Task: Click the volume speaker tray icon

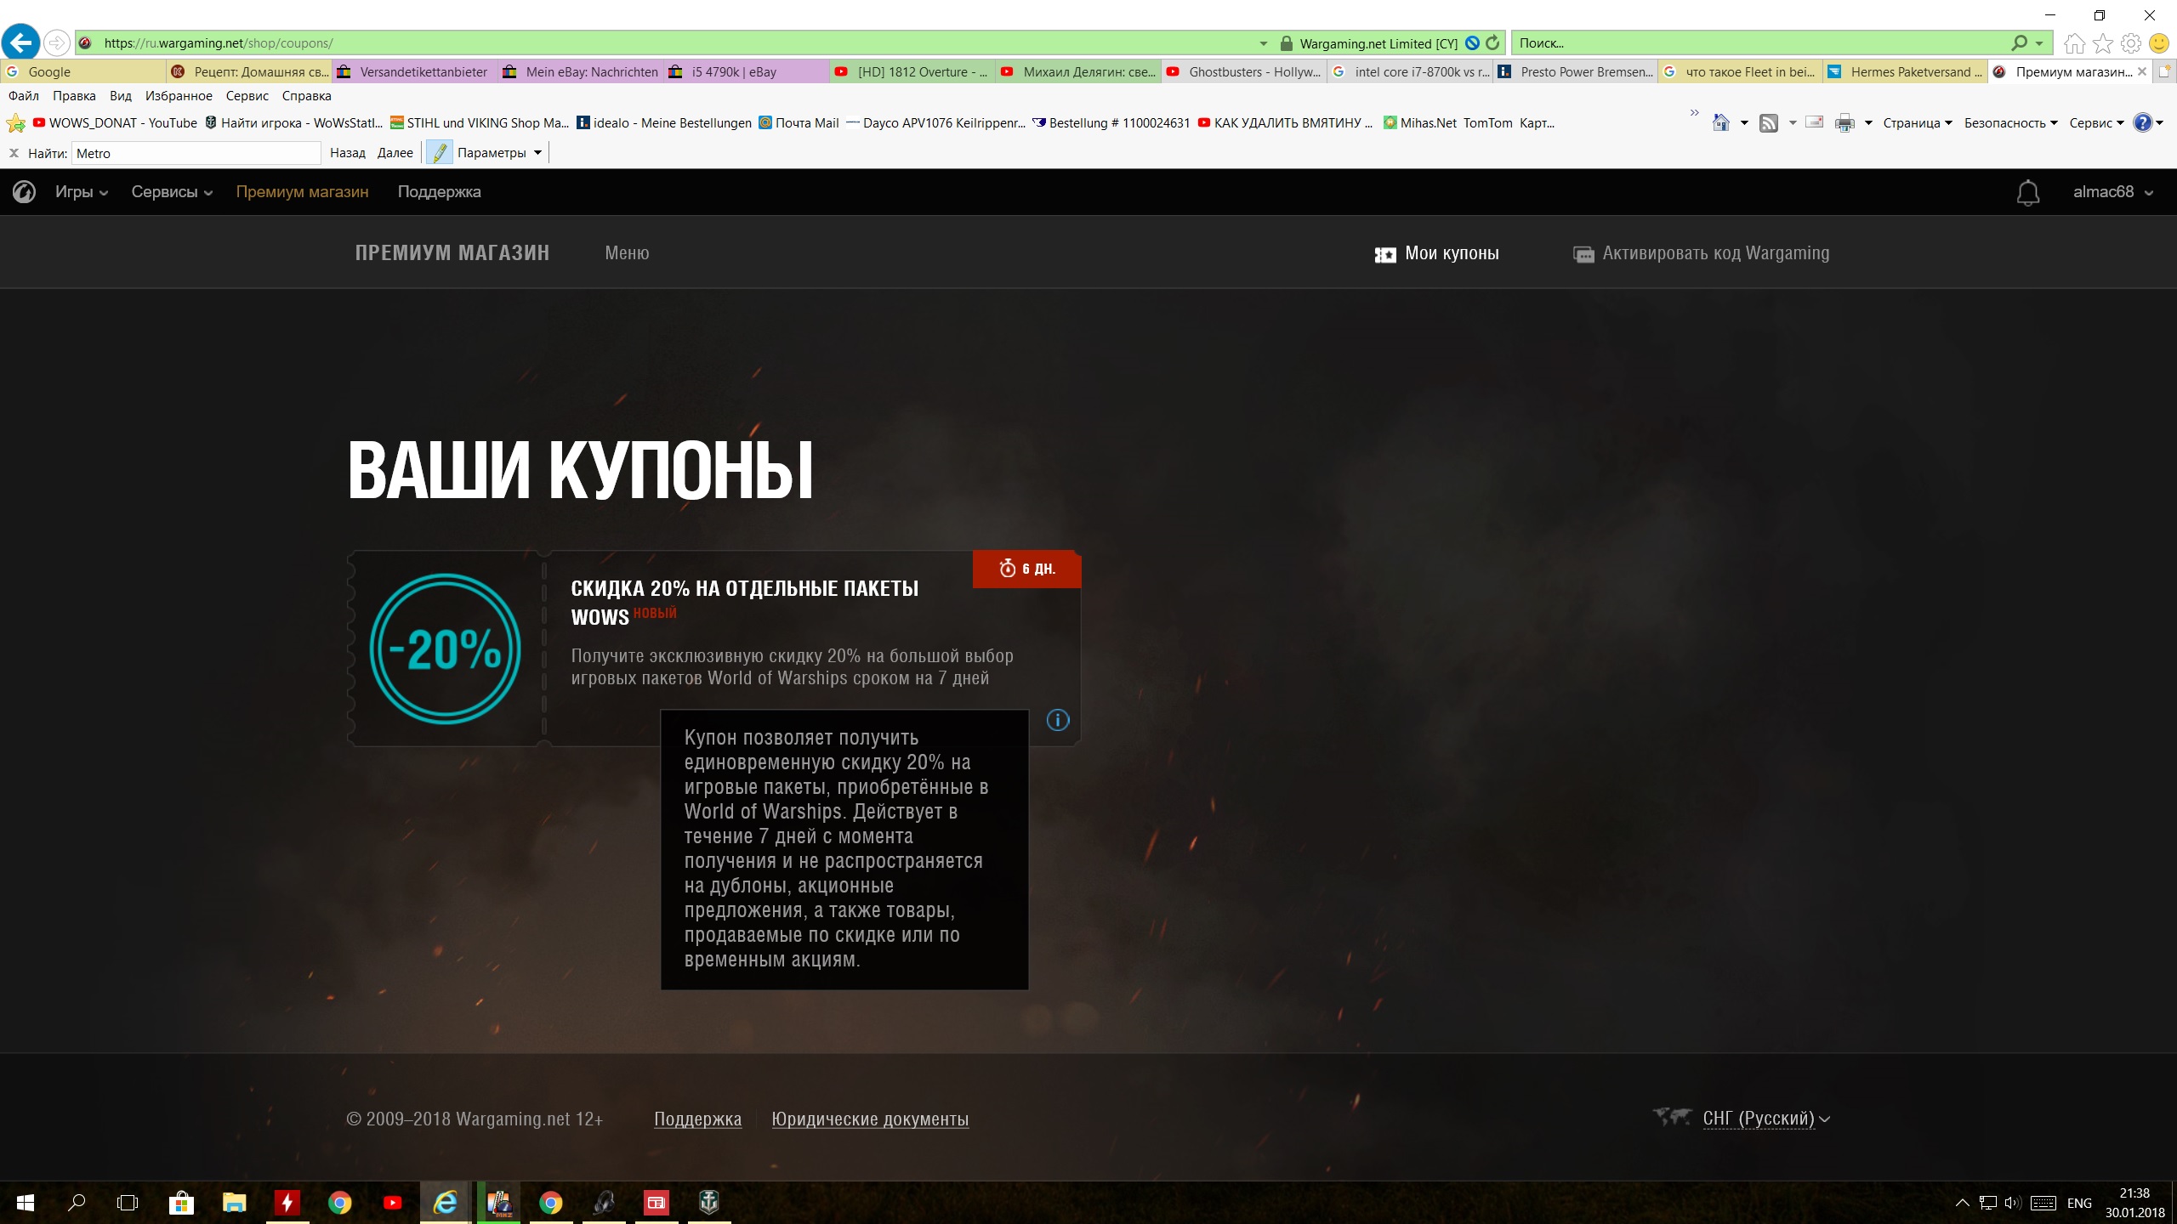Action: tap(2013, 1203)
